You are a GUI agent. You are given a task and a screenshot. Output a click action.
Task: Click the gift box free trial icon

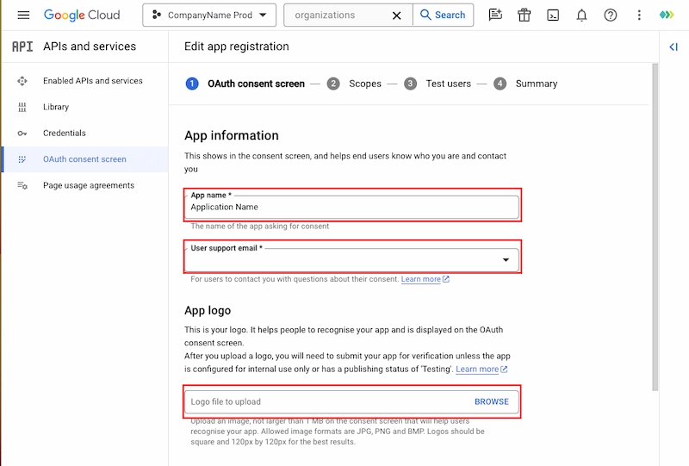[x=524, y=16]
